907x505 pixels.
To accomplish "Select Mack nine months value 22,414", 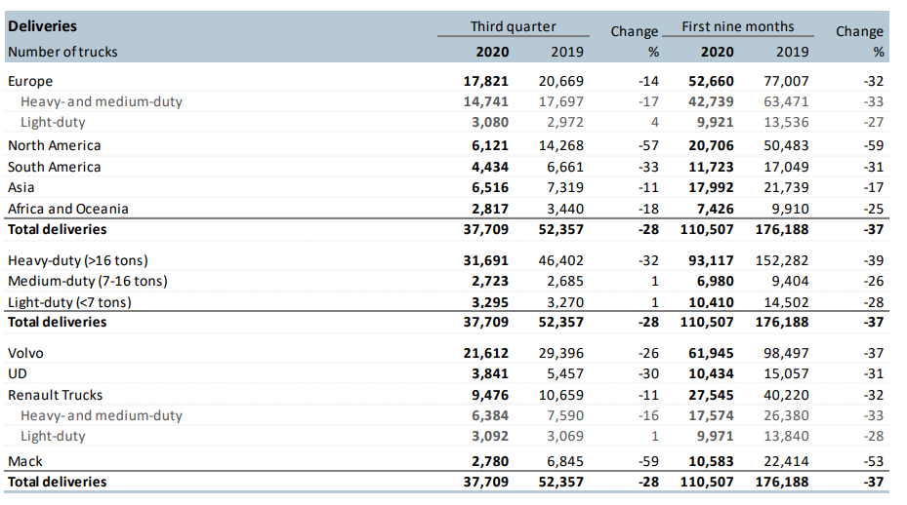I will [786, 462].
